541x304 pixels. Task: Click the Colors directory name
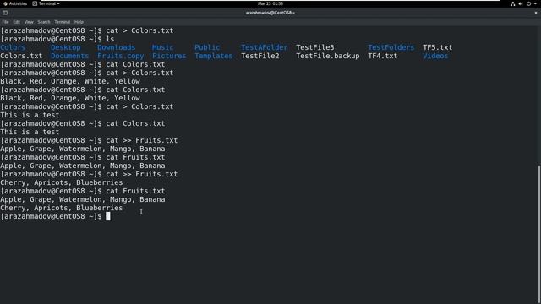click(x=13, y=47)
